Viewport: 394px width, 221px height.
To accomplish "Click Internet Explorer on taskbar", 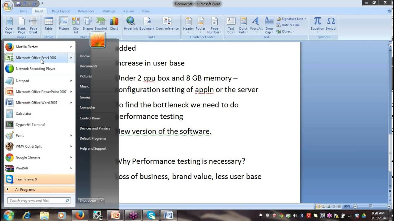I will coord(27,215).
